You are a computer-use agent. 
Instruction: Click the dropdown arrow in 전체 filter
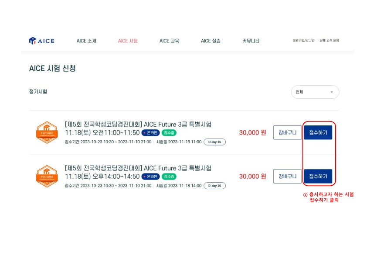(x=331, y=92)
